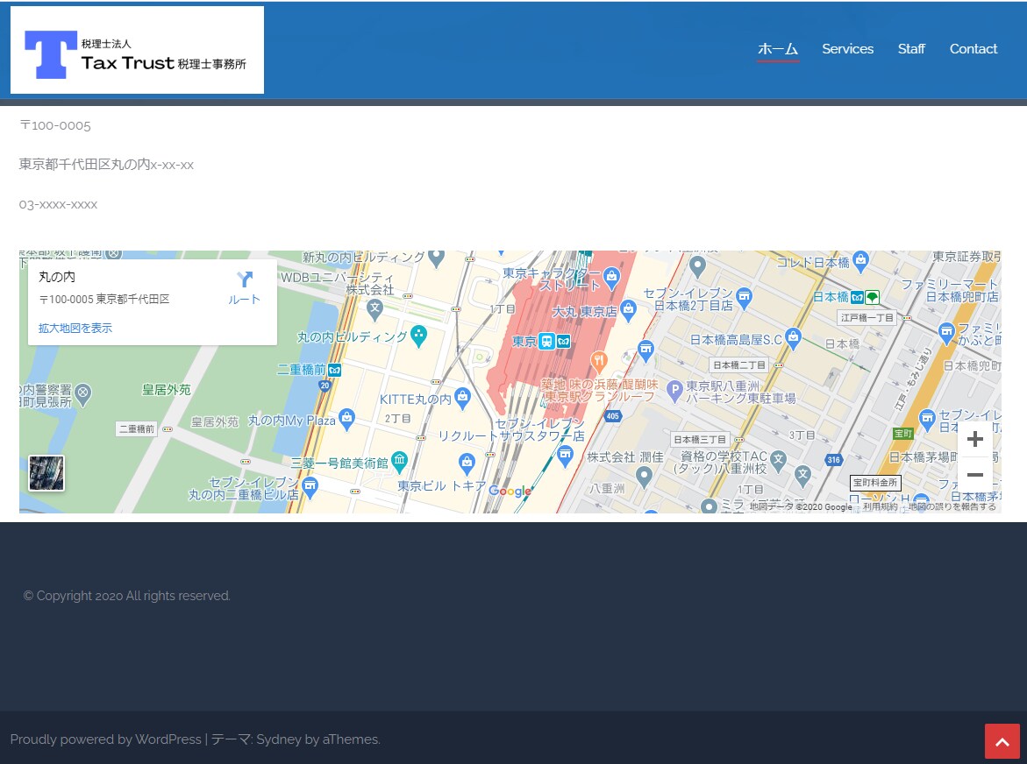Click the restaurant pin near 築地 味の浜藤

click(x=598, y=360)
